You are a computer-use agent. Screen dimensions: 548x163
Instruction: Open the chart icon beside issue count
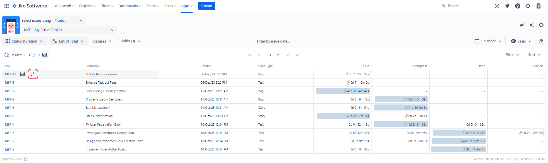pyautogui.click(x=45, y=55)
